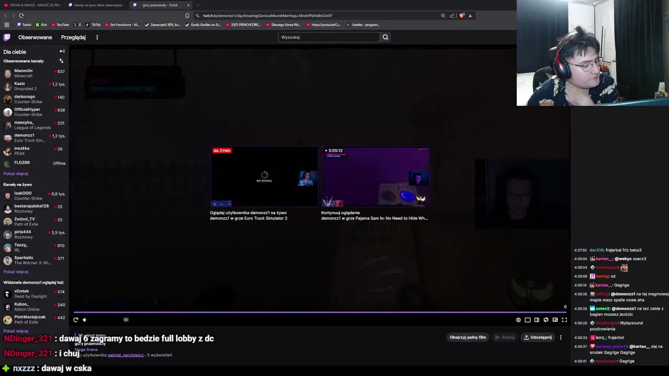Expand Pokaż więcej under Kanały na żywo
Image resolution: width=669 pixels, height=376 pixels.
(x=16, y=272)
